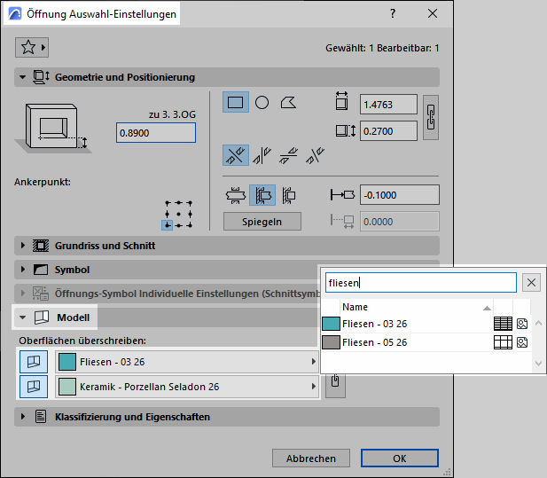Click the Spiegeln button
The height and width of the screenshot is (478, 547).
click(262, 222)
